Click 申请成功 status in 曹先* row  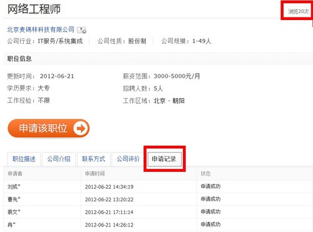[x=210, y=199]
